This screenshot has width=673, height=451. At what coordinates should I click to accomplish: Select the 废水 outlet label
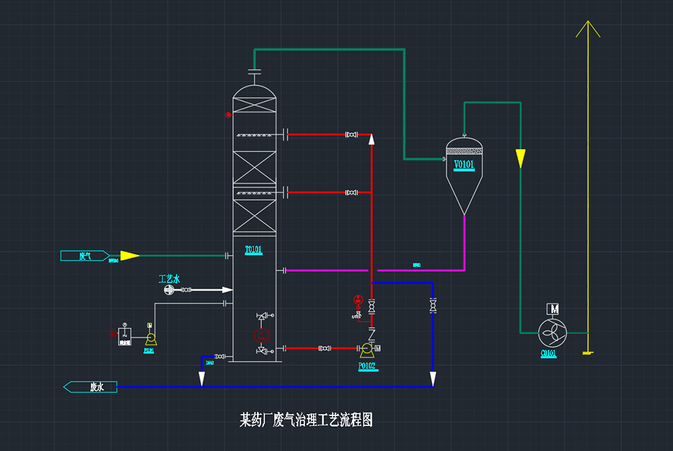click(96, 387)
